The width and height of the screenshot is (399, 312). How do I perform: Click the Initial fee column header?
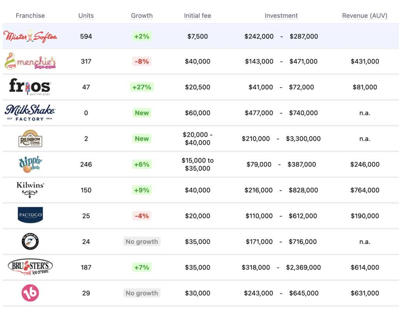click(198, 16)
